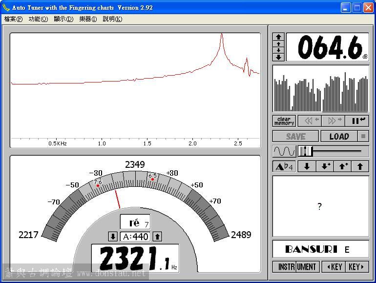Open the 檔案(F) file menu
376x283 pixels.
13,19
